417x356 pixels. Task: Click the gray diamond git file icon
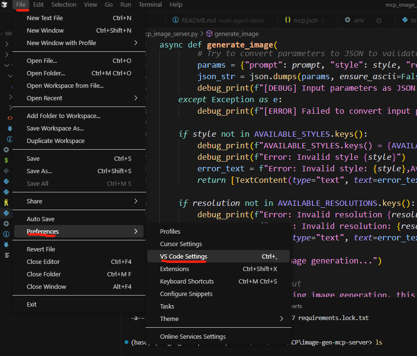pyautogui.click(x=6, y=171)
